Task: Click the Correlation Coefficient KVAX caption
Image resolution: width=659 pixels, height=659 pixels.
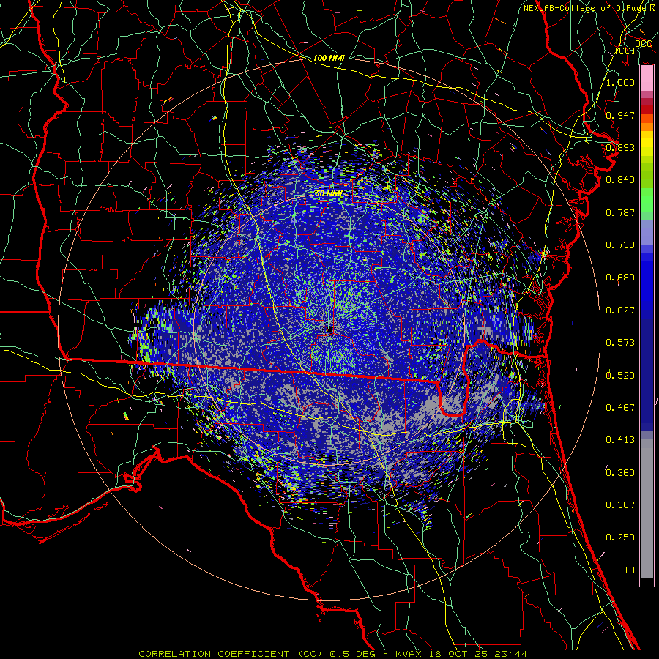Action: pos(332,654)
